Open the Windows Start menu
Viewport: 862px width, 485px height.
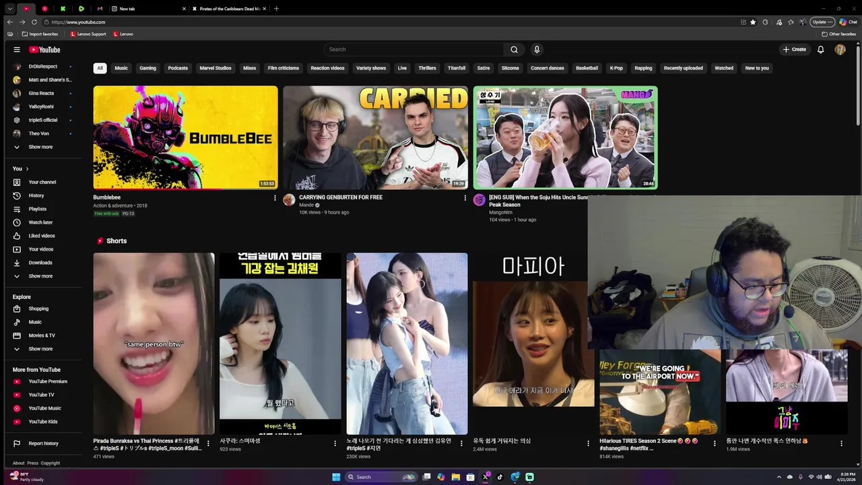336,477
